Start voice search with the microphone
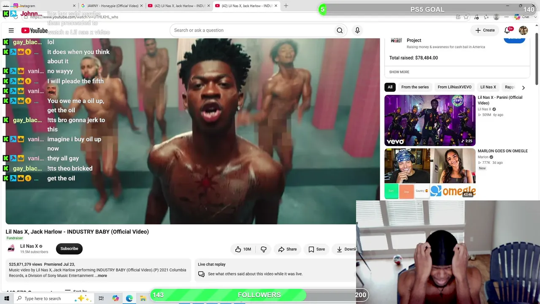The image size is (540, 304). click(357, 30)
